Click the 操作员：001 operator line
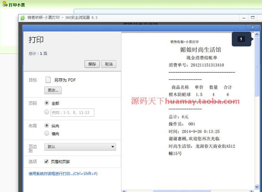The image size is (262, 192). click(182, 124)
